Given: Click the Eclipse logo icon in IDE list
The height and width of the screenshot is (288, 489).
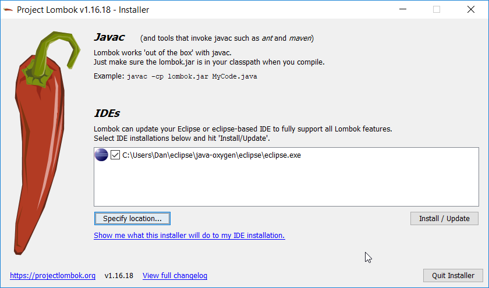Looking at the screenshot, I should 101,155.
